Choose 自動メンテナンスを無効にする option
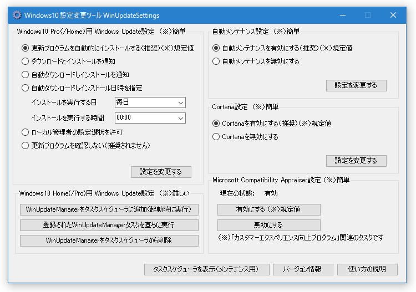 tap(216, 61)
